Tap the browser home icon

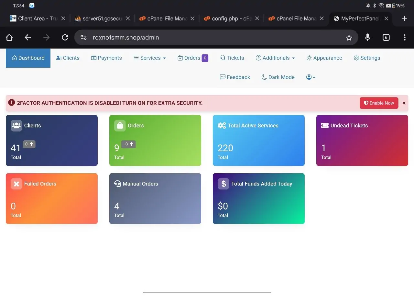(9, 38)
